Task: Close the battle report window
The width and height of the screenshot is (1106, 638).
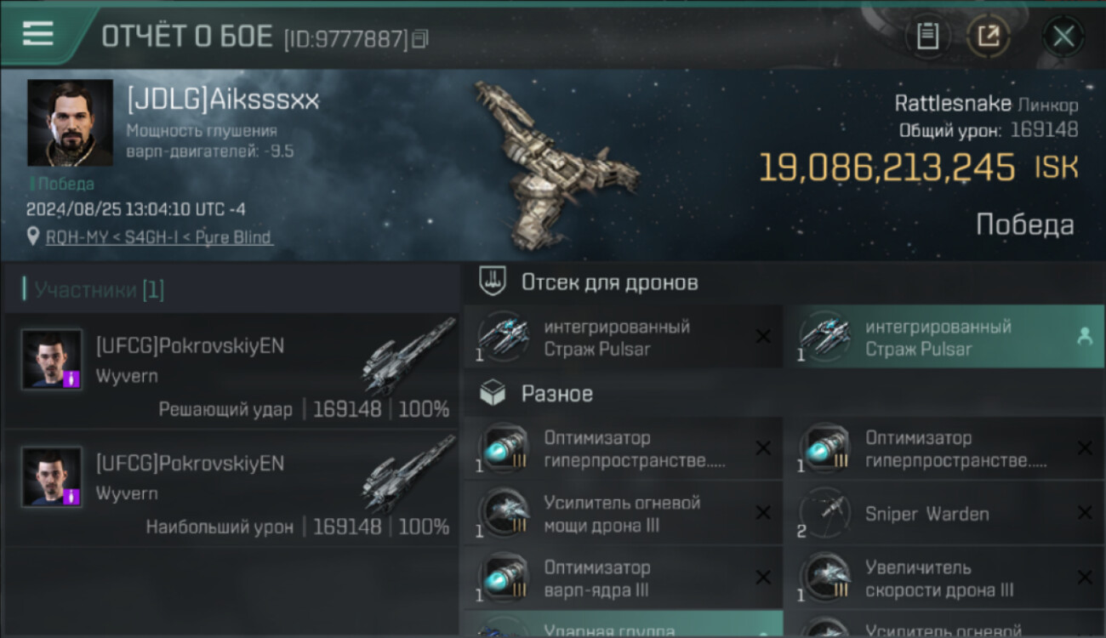Action: [x=1063, y=37]
